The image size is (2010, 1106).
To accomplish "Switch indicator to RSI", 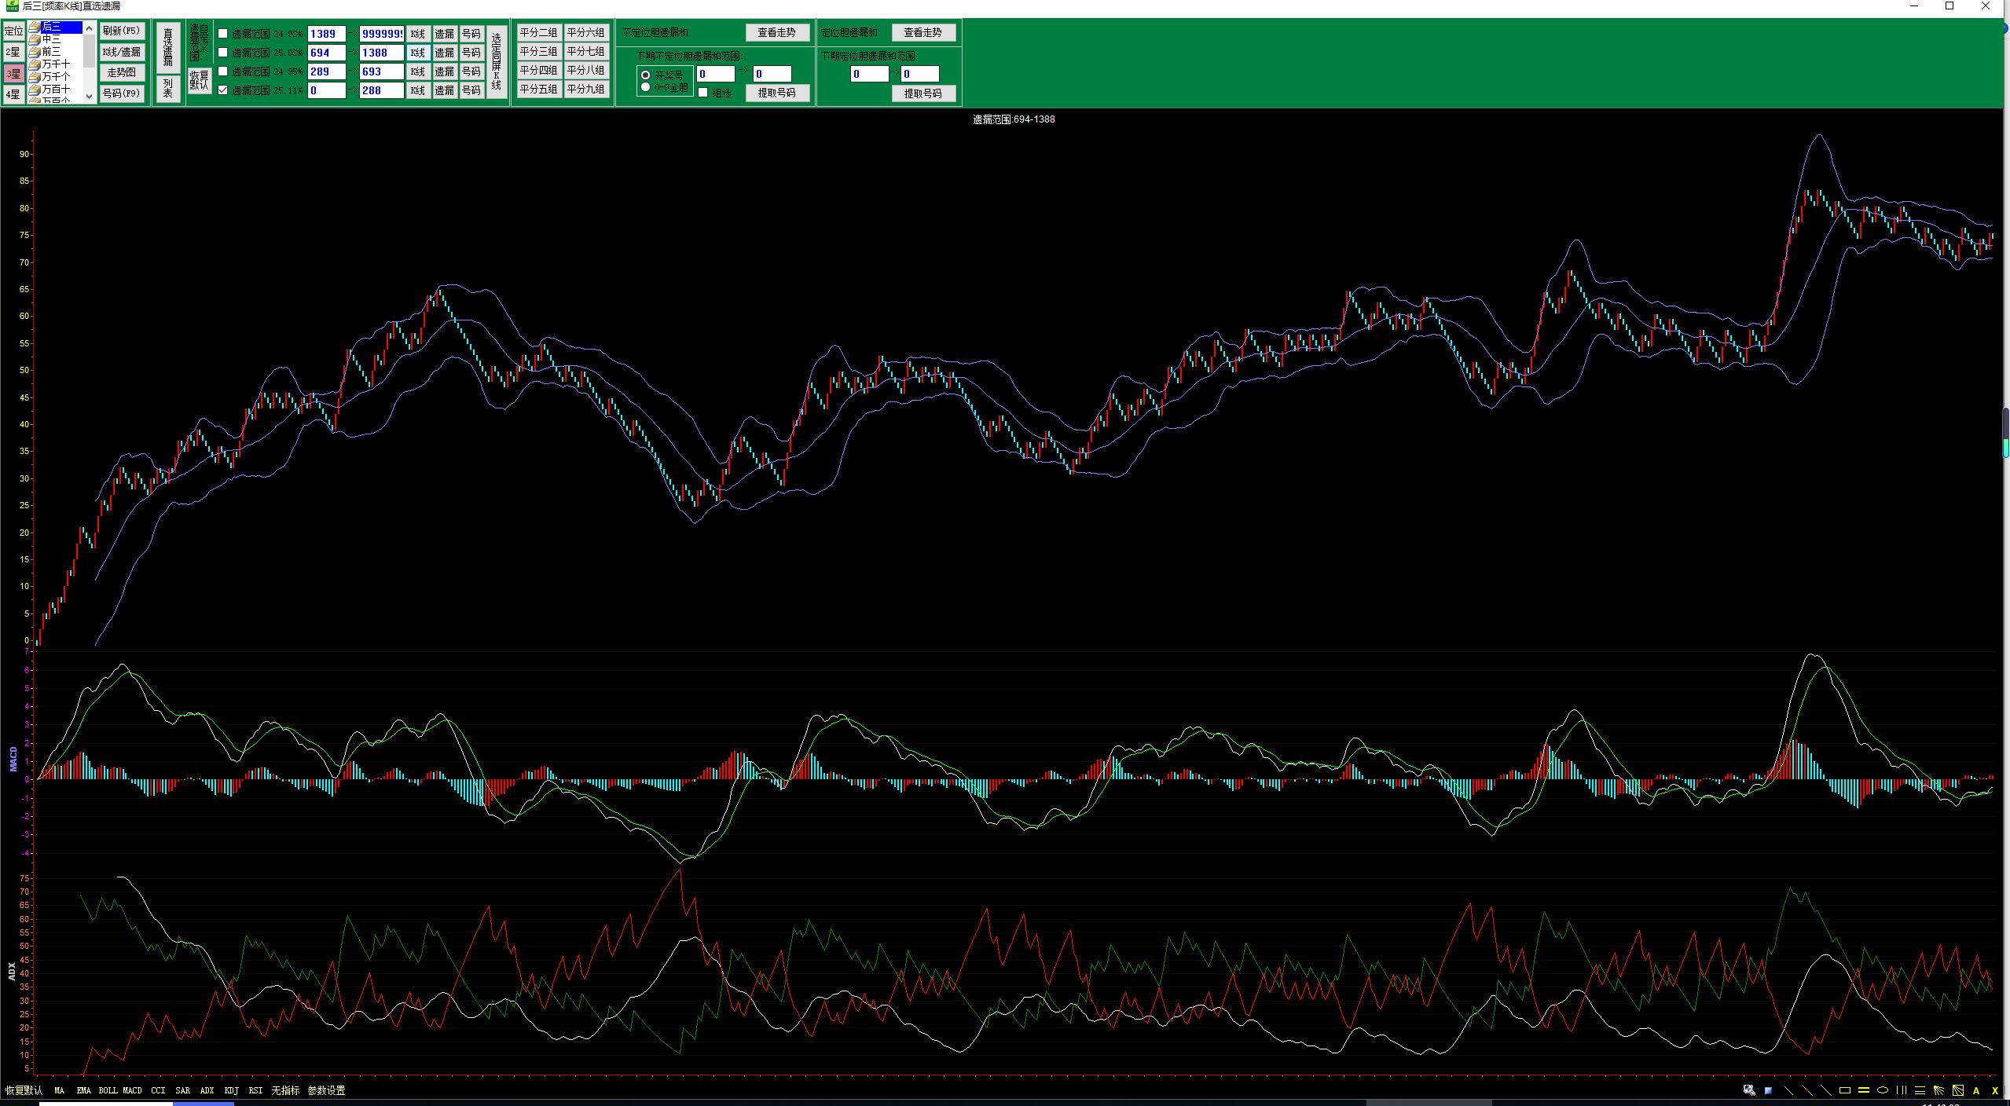I will click(255, 1090).
